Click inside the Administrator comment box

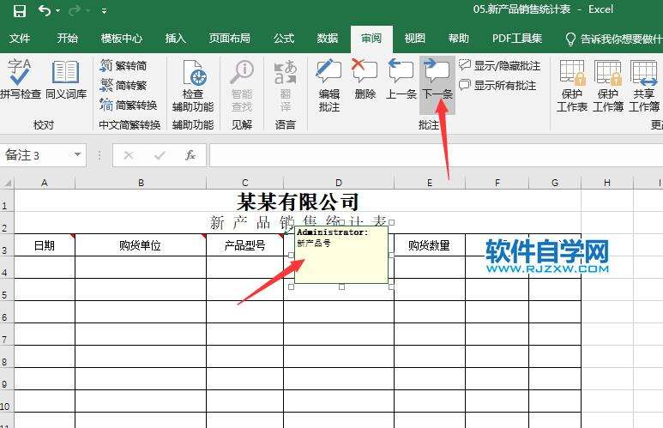pos(341,255)
